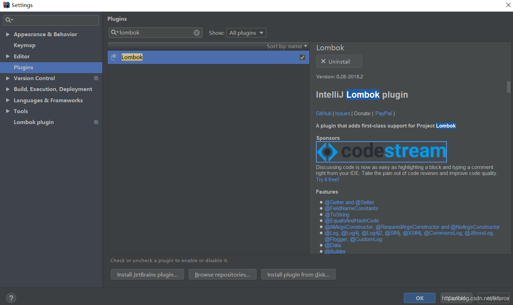513x305 pixels.
Task: Close the Settings window
Action: [x=508, y=5]
